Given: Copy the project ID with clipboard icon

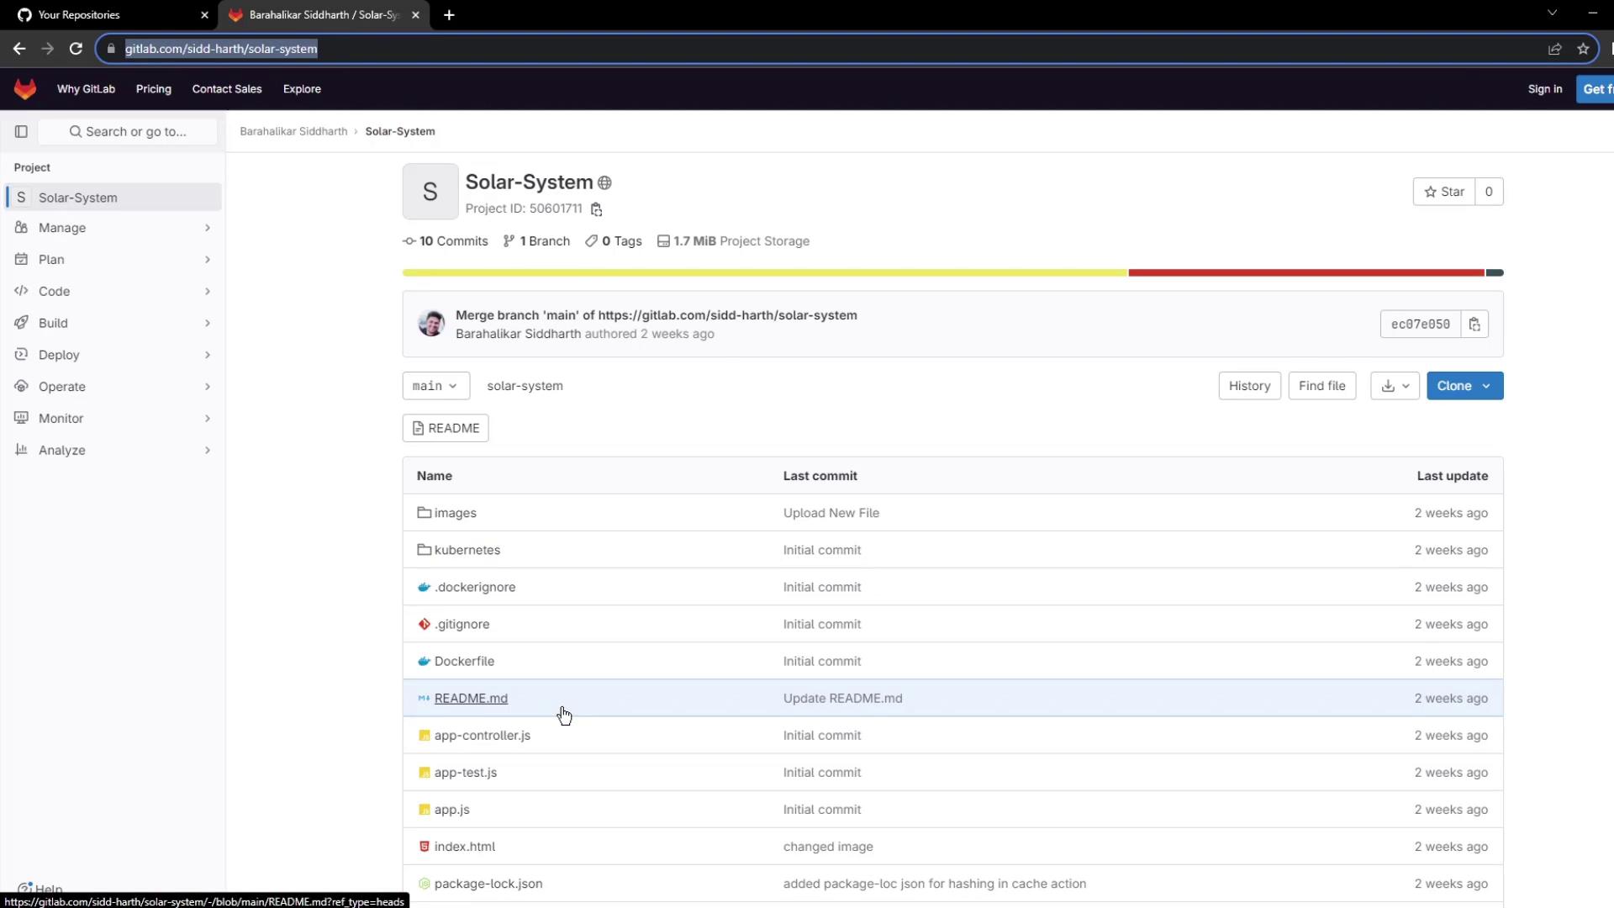Looking at the screenshot, I should [596, 209].
